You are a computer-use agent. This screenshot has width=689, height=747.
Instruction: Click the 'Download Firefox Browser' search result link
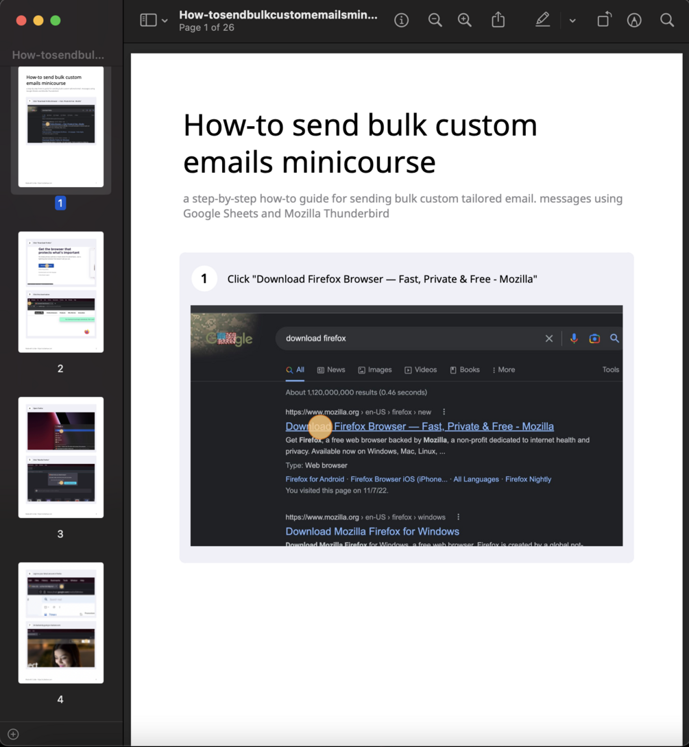[420, 426]
